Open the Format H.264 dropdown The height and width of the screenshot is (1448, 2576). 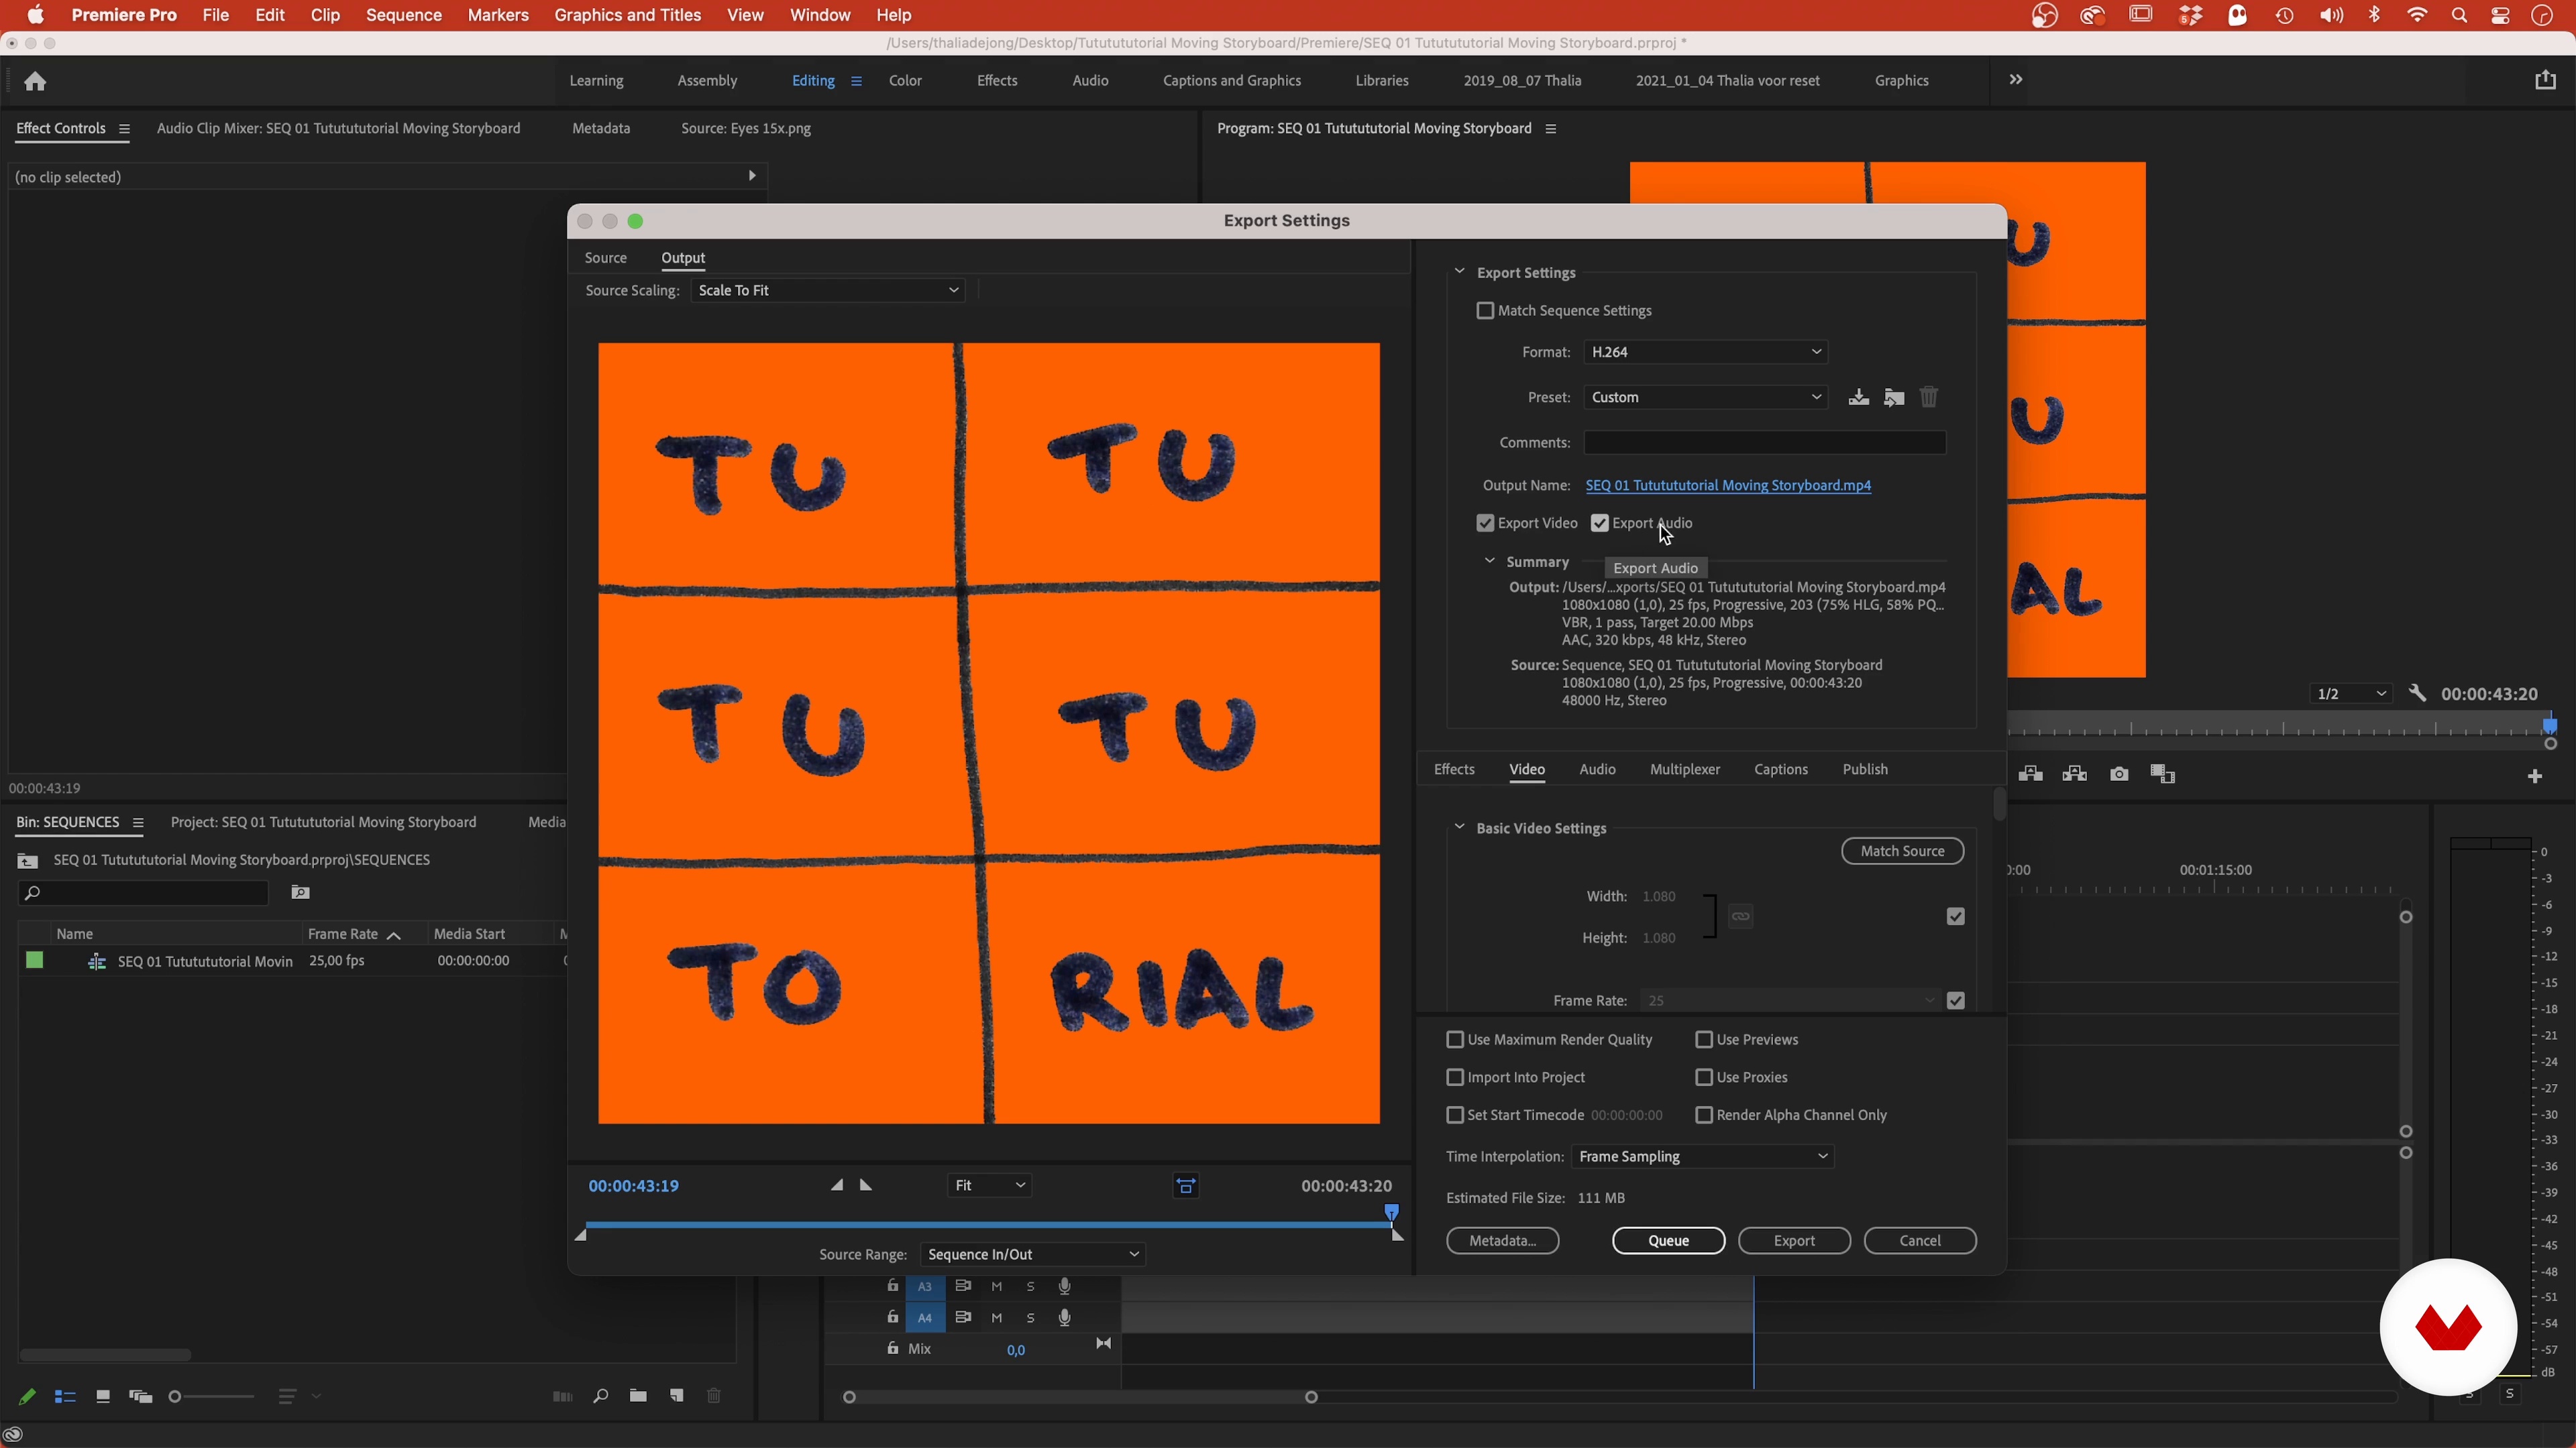click(x=1705, y=352)
